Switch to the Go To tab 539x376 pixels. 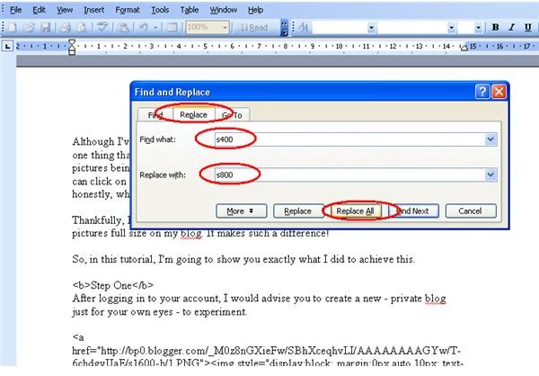[233, 114]
